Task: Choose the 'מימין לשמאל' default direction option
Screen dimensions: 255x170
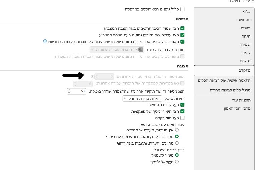Action: point(177,155)
